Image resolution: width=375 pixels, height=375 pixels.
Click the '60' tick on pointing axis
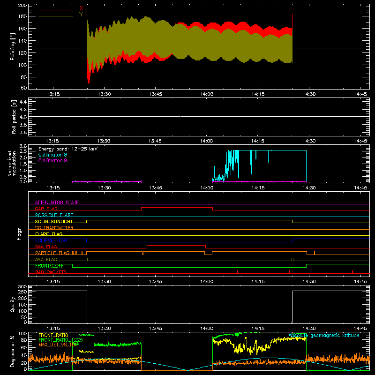[x=24, y=88]
